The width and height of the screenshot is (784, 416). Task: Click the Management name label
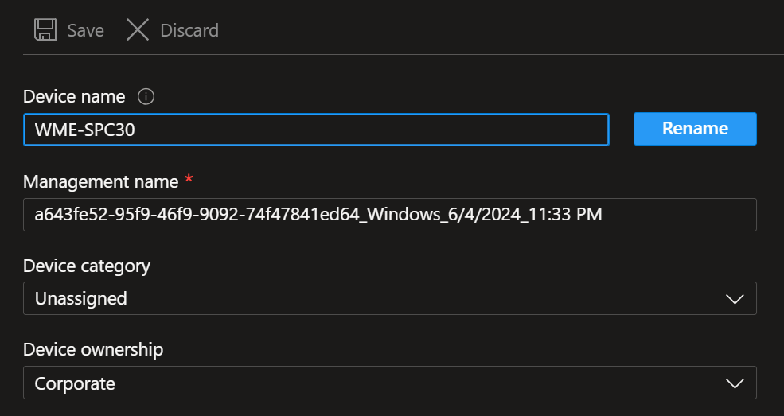coord(100,181)
